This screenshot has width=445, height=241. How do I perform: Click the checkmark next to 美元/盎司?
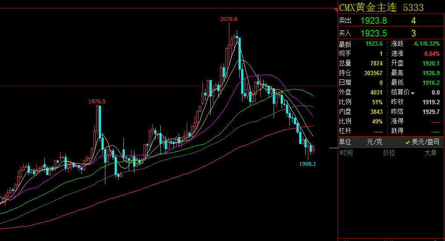tap(408, 142)
